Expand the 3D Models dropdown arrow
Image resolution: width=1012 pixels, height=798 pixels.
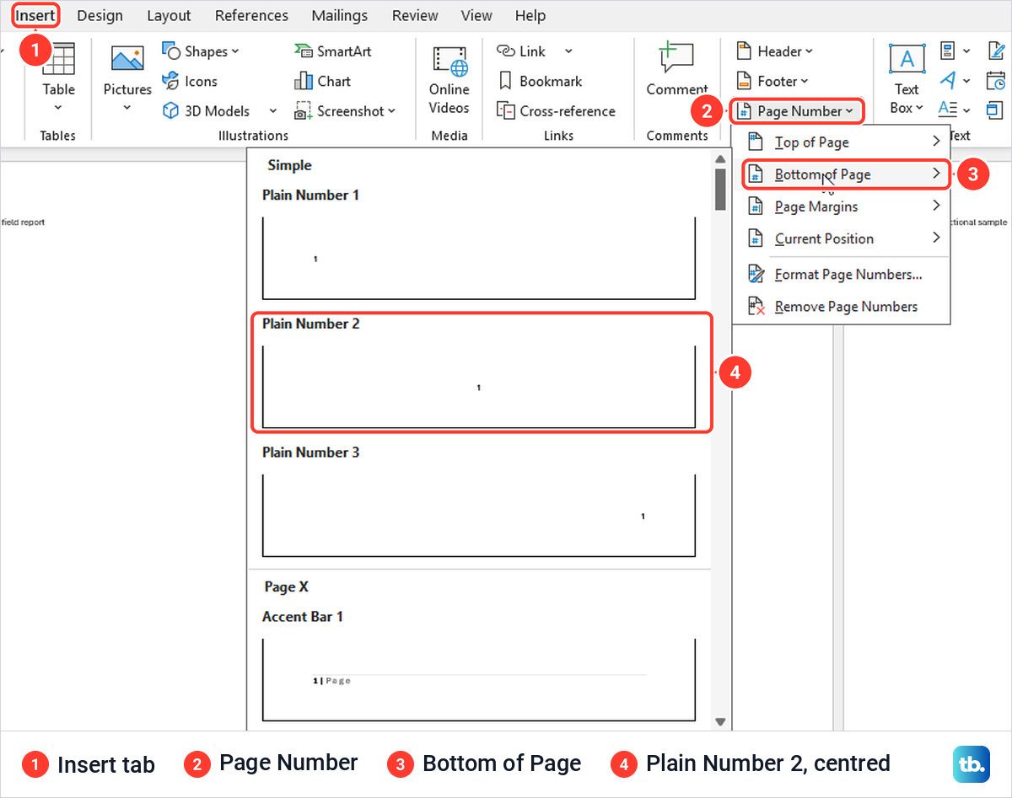pos(272,110)
